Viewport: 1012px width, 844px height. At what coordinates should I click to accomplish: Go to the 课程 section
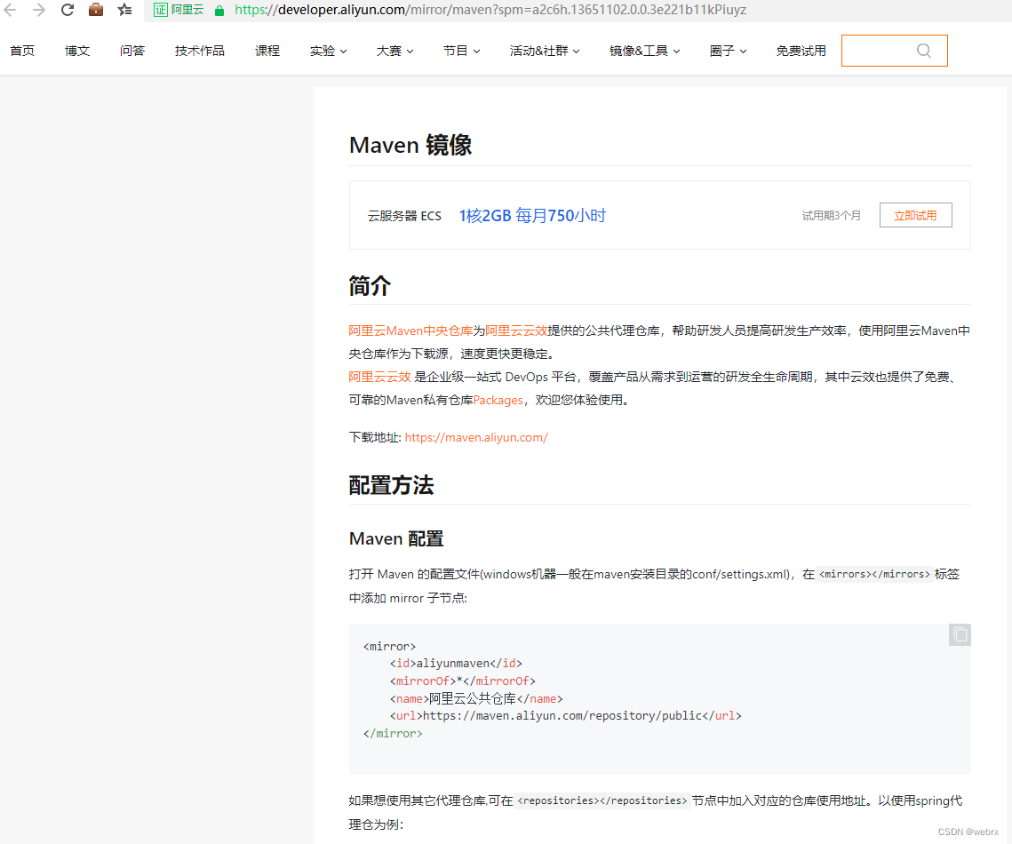[x=267, y=51]
